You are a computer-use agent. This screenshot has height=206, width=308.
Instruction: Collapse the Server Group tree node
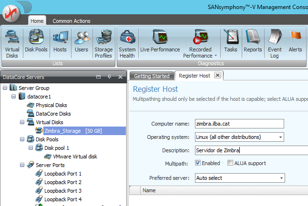click(5, 88)
